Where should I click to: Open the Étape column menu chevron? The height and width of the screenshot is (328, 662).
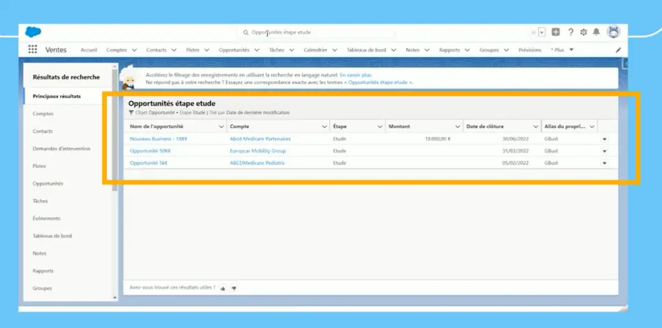coord(379,127)
